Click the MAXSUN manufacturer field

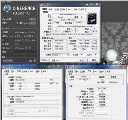pos(37,77)
